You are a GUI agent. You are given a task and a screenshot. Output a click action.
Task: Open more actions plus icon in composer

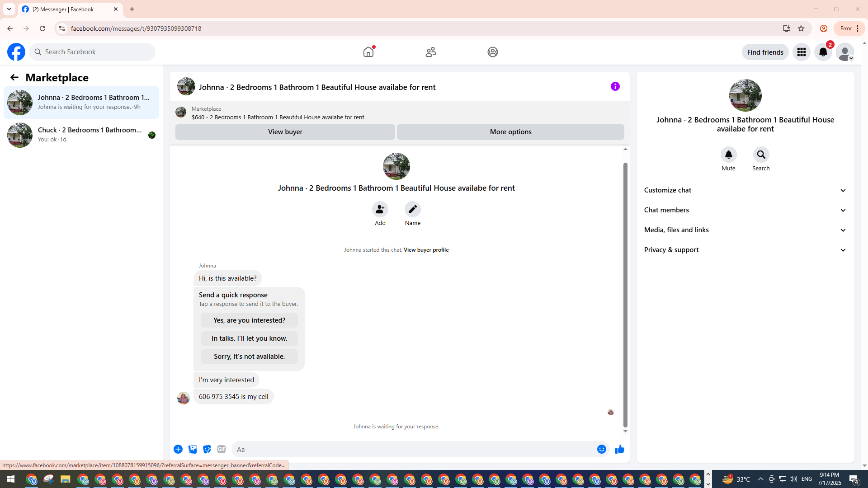tap(178, 449)
